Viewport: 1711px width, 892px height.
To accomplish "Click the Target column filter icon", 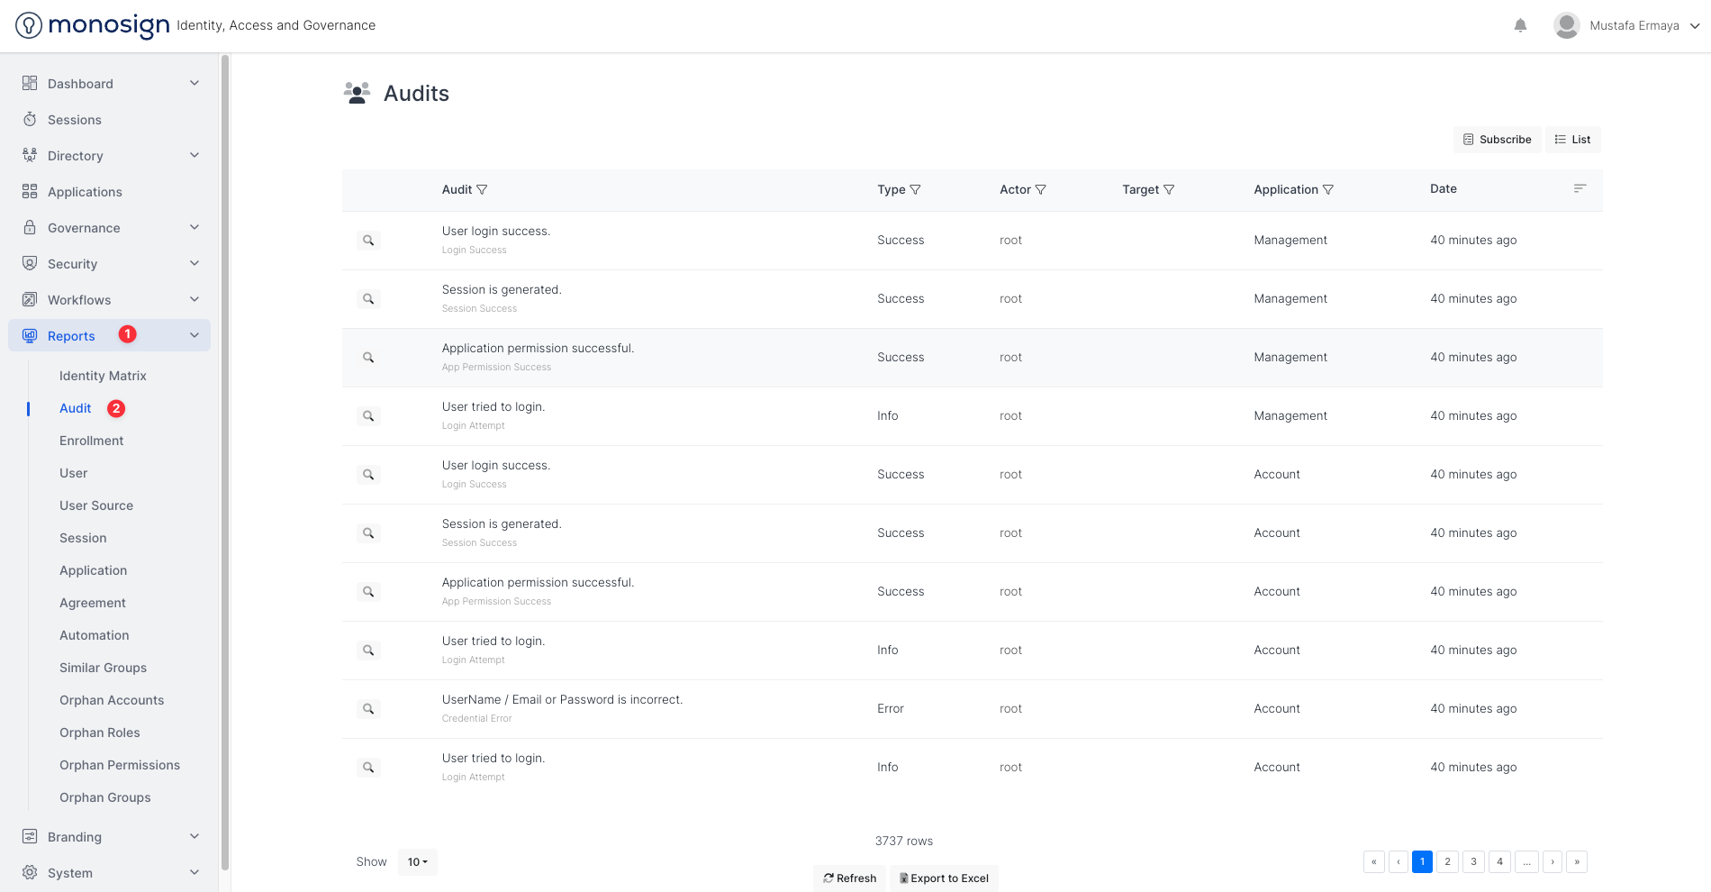I will [x=1169, y=190].
